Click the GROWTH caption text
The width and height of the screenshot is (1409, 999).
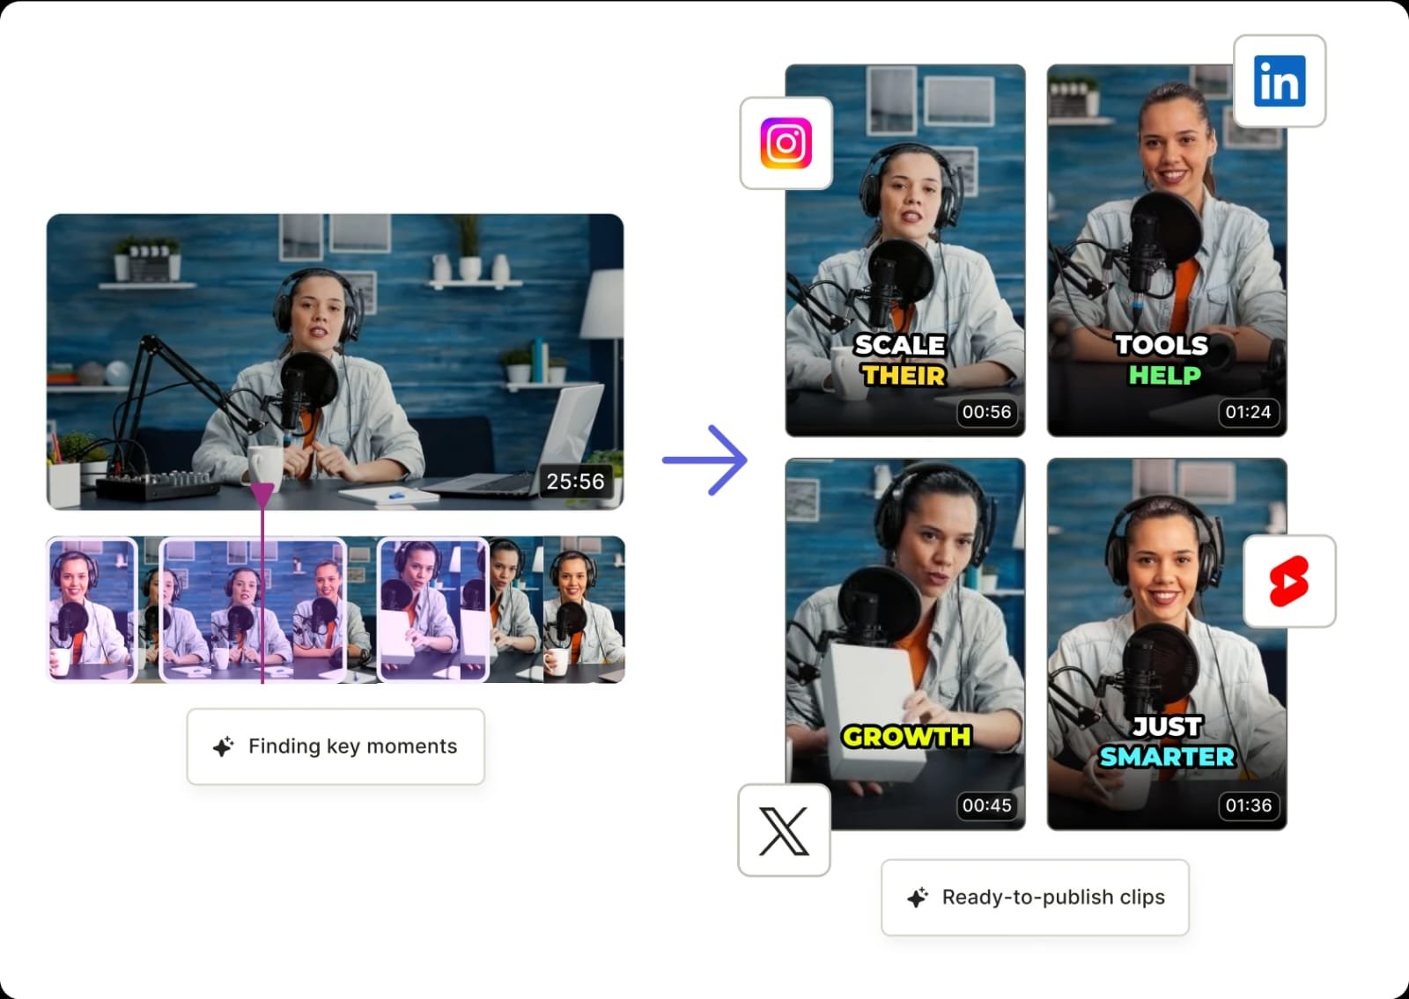pos(906,736)
